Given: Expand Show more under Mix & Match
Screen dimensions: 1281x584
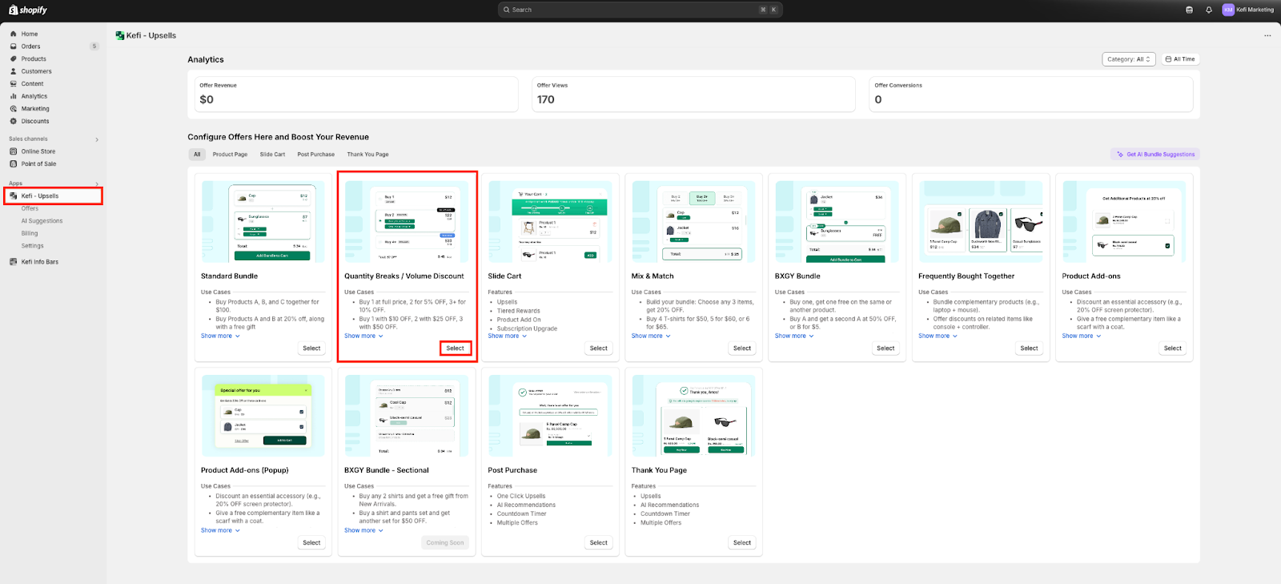Looking at the screenshot, I should pyautogui.click(x=651, y=336).
